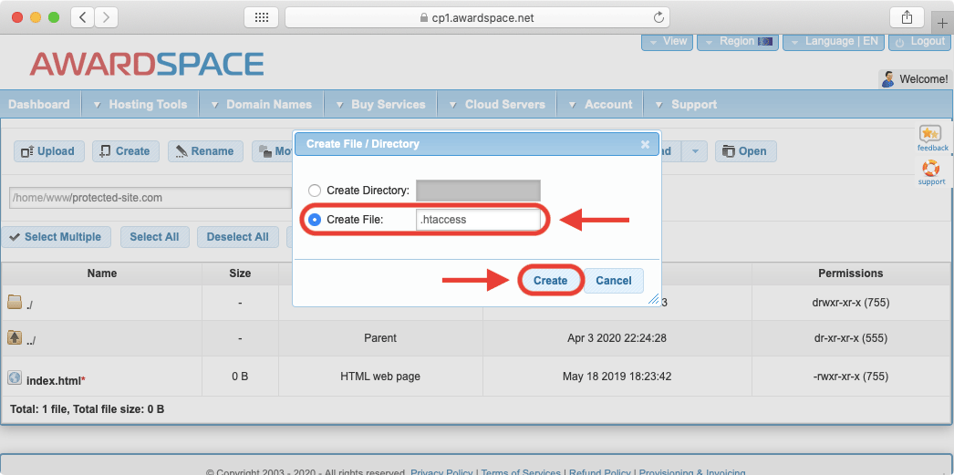The height and width of the screenshot is (475, 954).
Task: Confirm with the dialog Create button
Action: [551, 281]
